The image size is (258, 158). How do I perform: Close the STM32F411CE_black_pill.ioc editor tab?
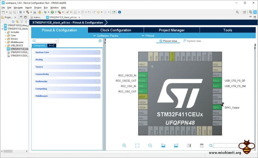pos(79,17)
